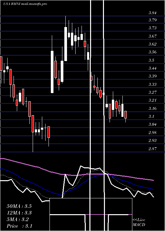The image size is (165, 231).
Task: Click the tall white candlestick spanning 3.27 to 3.56
Action: point(52,72)
